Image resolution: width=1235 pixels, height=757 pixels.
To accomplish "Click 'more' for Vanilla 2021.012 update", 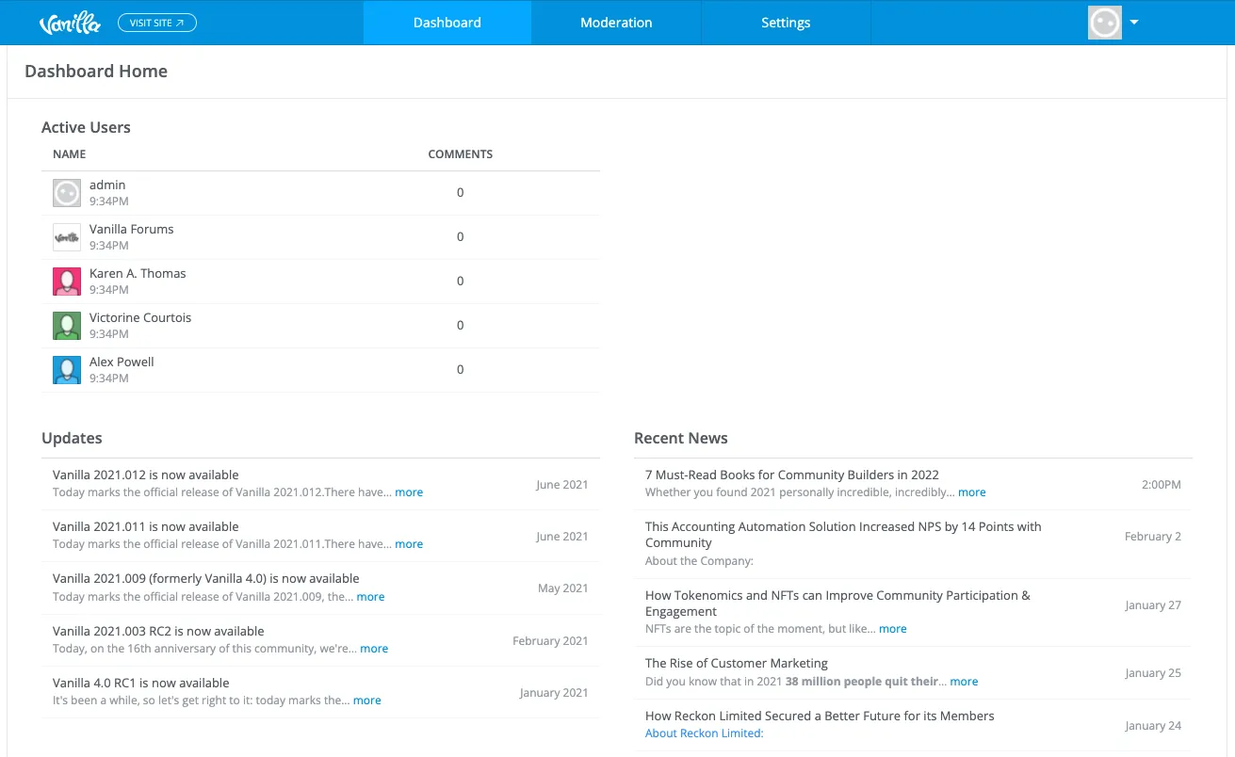I will point(409,492).
